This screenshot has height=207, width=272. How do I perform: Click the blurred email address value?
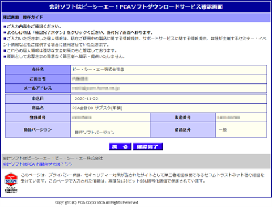[96, 88]
